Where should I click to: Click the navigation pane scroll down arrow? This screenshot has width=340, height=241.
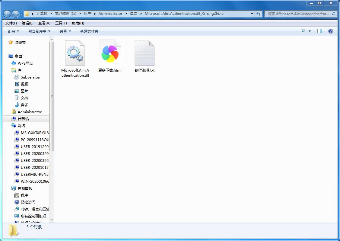click(52, 220)
